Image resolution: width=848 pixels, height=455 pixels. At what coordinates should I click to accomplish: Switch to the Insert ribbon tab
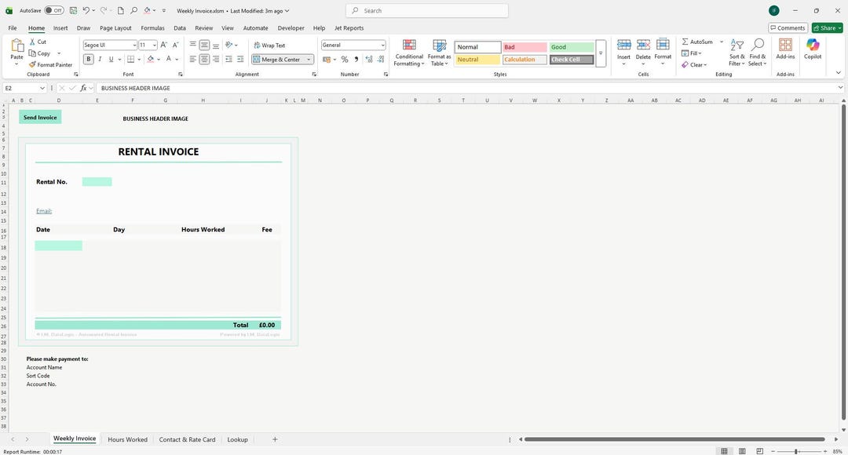point(60,28)
